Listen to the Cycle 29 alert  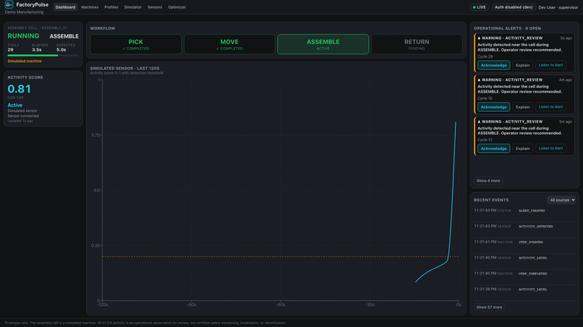550,65
